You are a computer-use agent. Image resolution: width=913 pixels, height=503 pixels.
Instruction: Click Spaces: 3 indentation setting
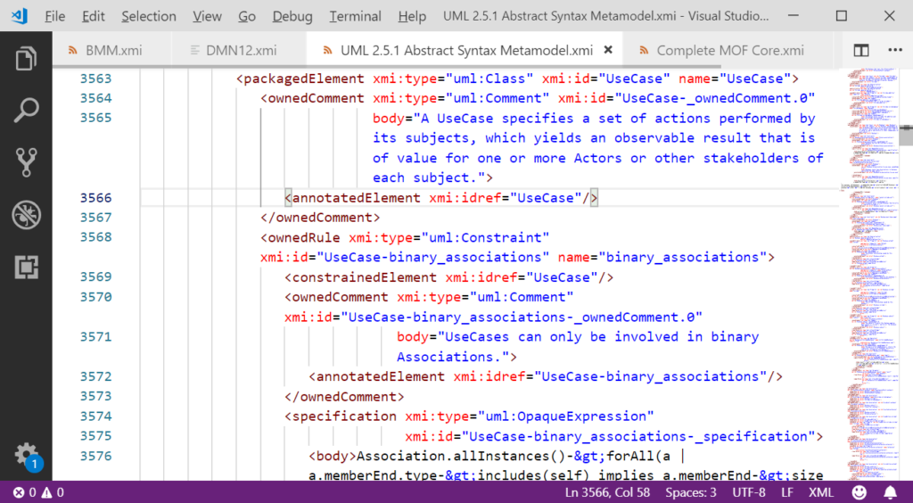pos(691,492)
